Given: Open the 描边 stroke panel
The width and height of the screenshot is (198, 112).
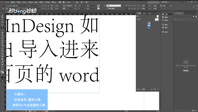Looking at the screenshot, I should pos(165,25).
